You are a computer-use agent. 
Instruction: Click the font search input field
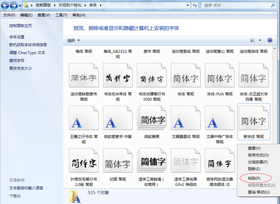237,6
